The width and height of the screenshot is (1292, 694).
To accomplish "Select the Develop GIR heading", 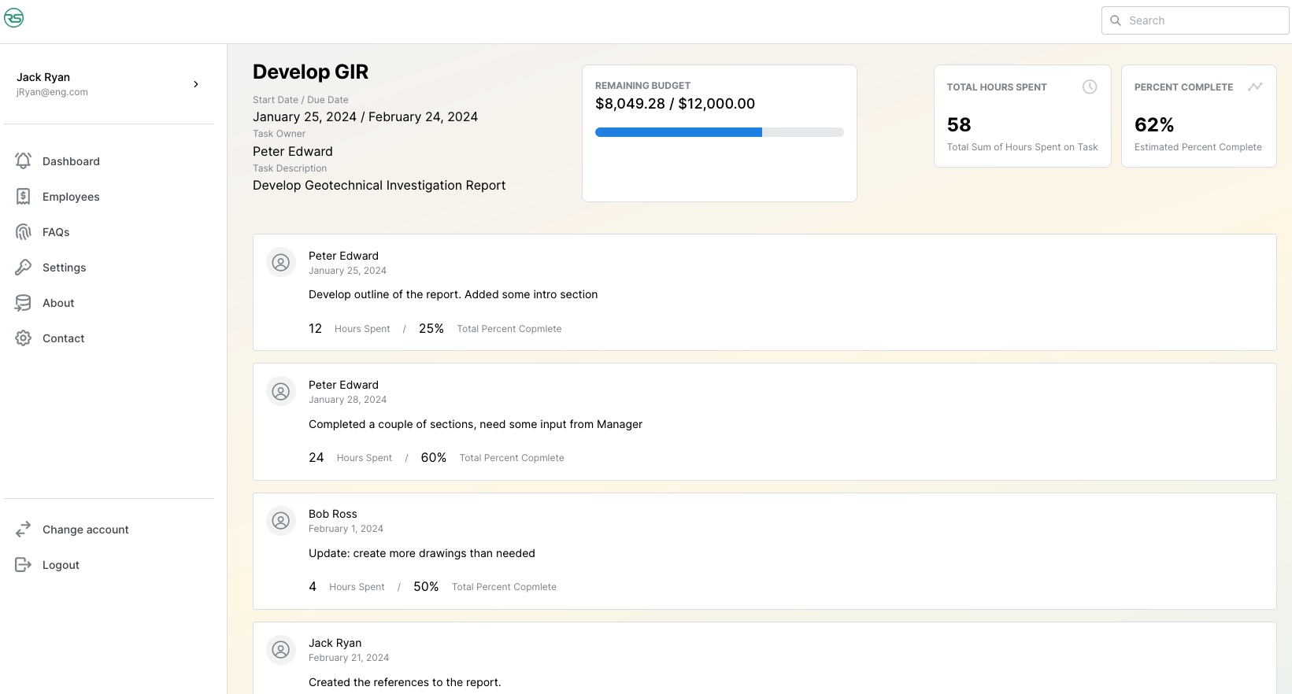I will coord(310,72).
